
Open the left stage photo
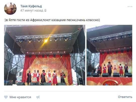44,55
